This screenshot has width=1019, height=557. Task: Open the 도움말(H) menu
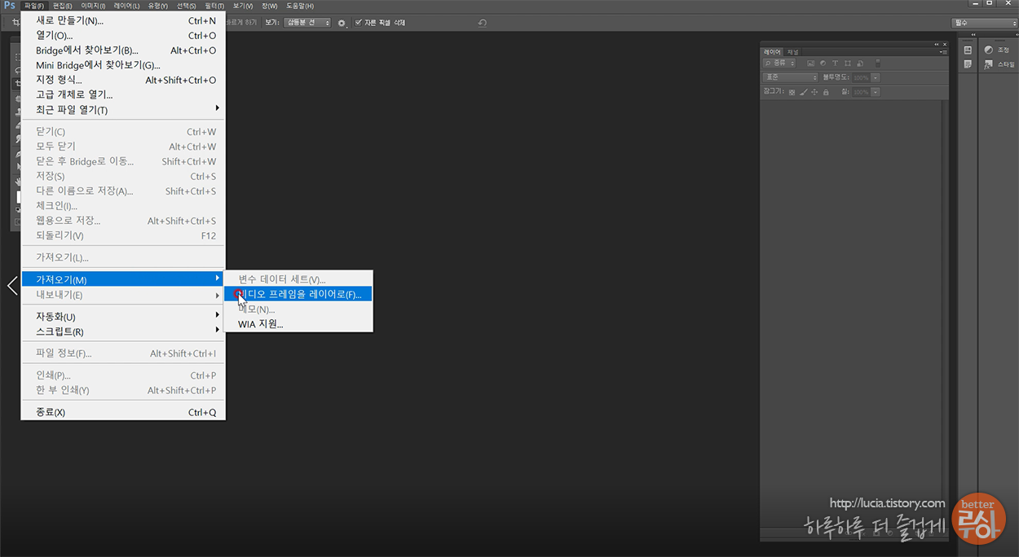300,7
